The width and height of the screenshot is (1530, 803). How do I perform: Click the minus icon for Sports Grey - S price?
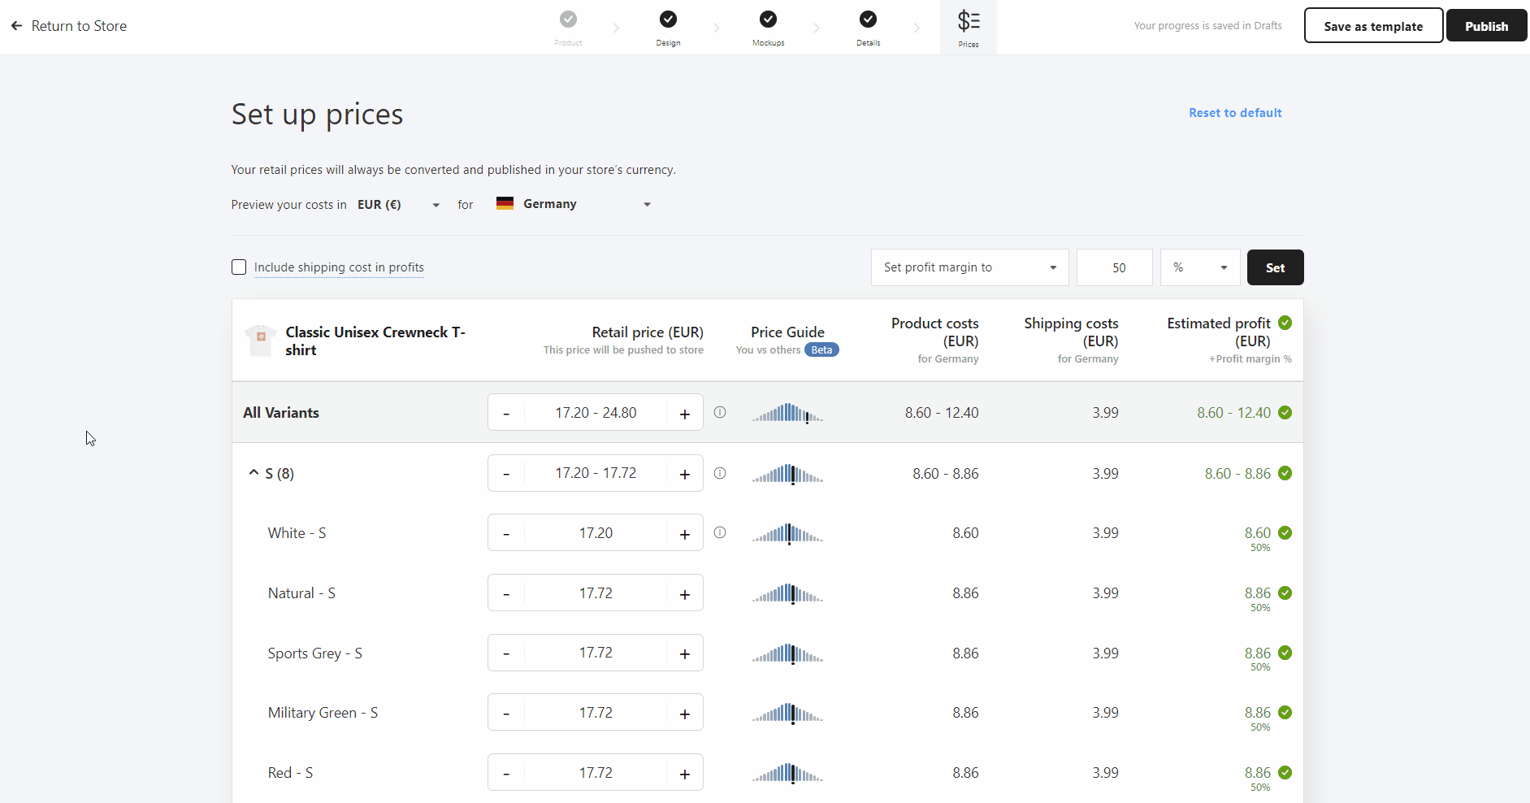[506, 653]
